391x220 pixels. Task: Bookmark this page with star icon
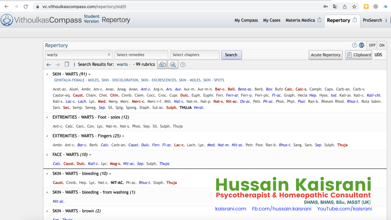[354, 7]
